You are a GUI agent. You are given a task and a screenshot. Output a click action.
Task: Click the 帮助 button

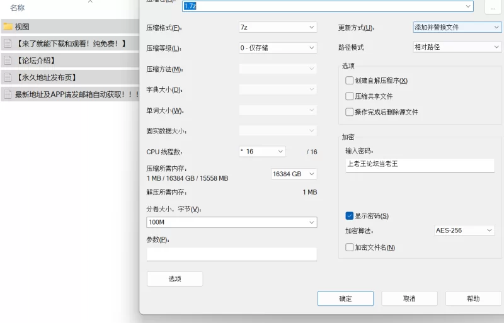tap(474, 298)
